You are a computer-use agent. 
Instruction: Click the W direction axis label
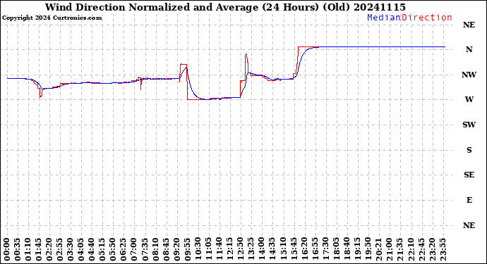coord(469,99)
